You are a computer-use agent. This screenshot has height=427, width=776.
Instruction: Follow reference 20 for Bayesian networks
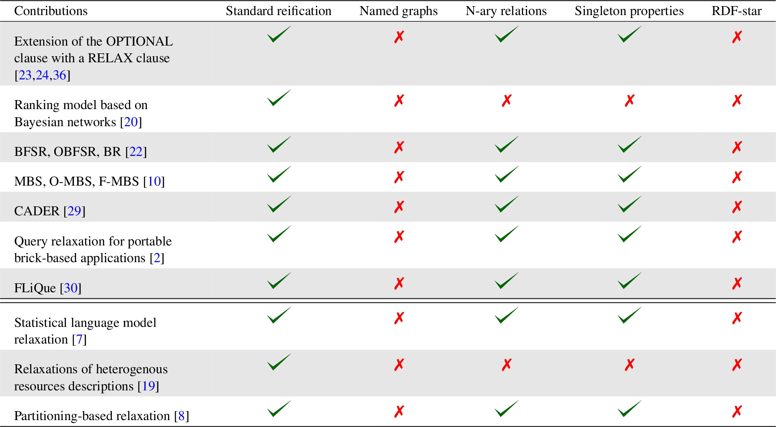tap(131, 122)
